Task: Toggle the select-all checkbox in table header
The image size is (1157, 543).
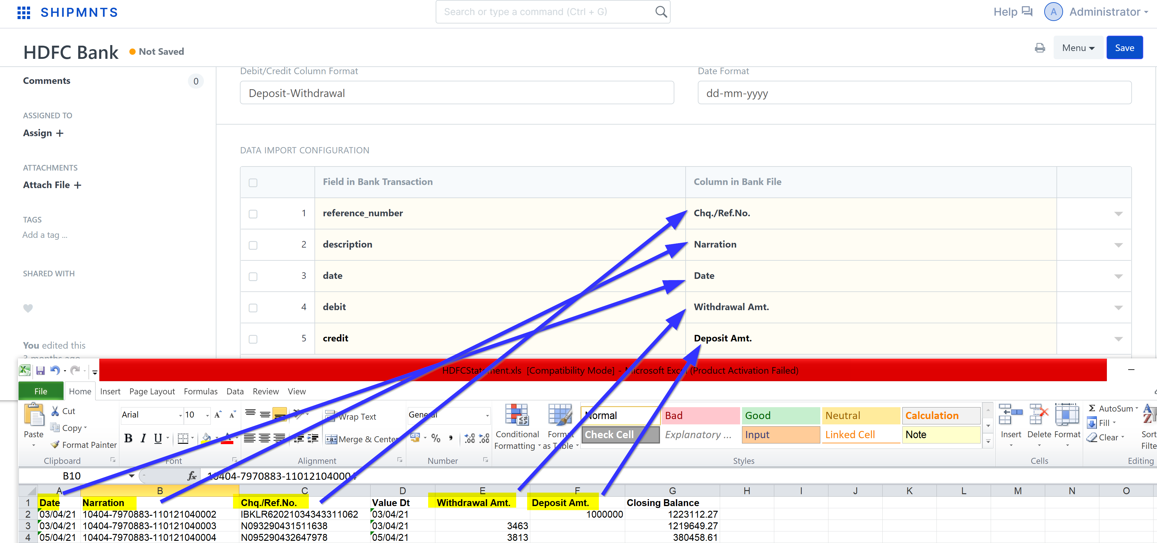Action: point(253,183)
